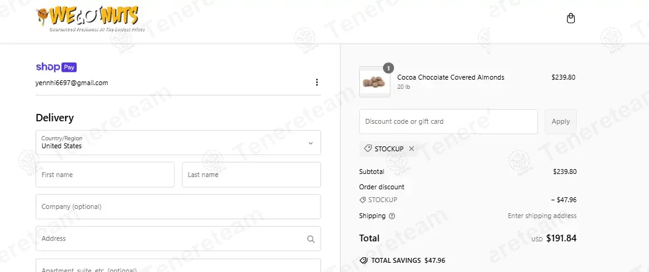
Task: Click the Apply discount button
Action: coord(560,121)
